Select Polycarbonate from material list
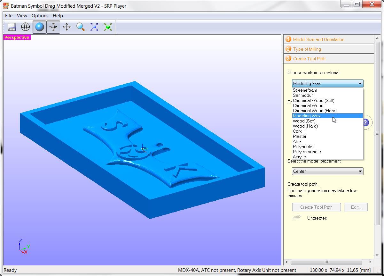Image resolution: width=384 pixels, height=276 pixels. [x=328, y=152]
